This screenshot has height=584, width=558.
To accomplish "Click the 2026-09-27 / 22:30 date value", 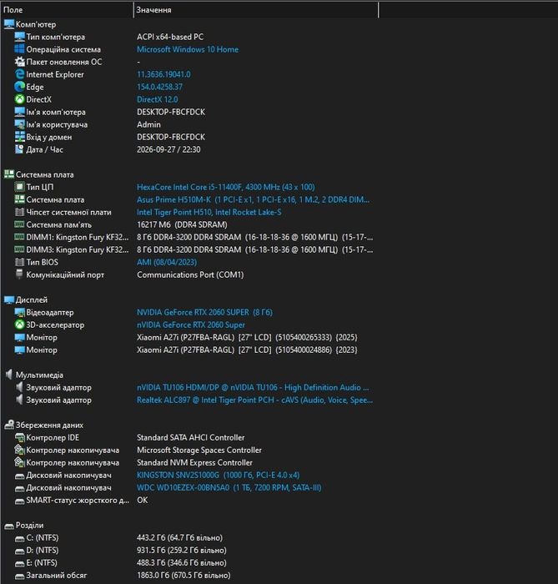I will (168, 149).
